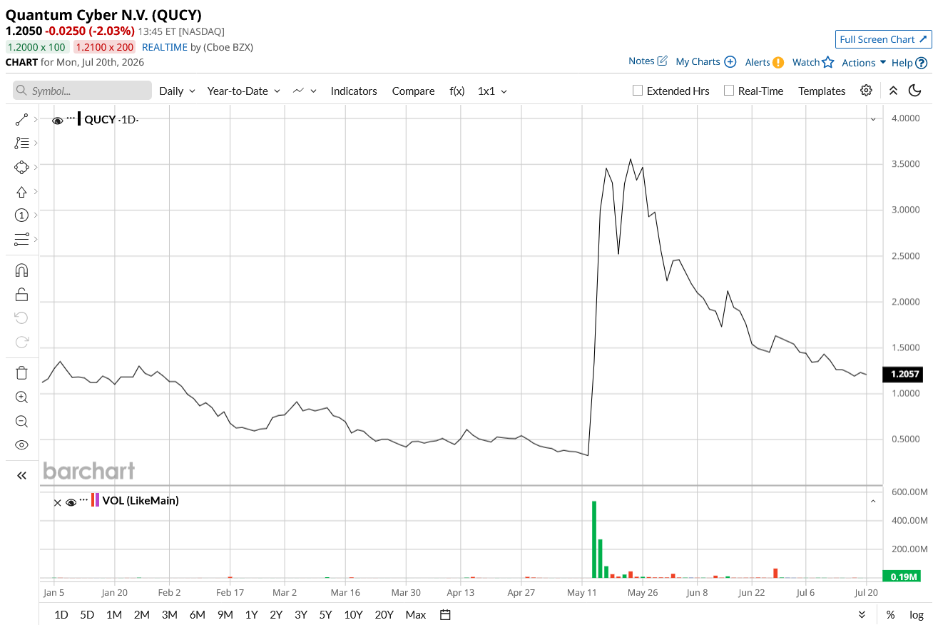The height and width of the screenshot is (625, 933).
Task: Zoom in with the plus magnifier
Action: pyautogui.click(x=21, y=397)
